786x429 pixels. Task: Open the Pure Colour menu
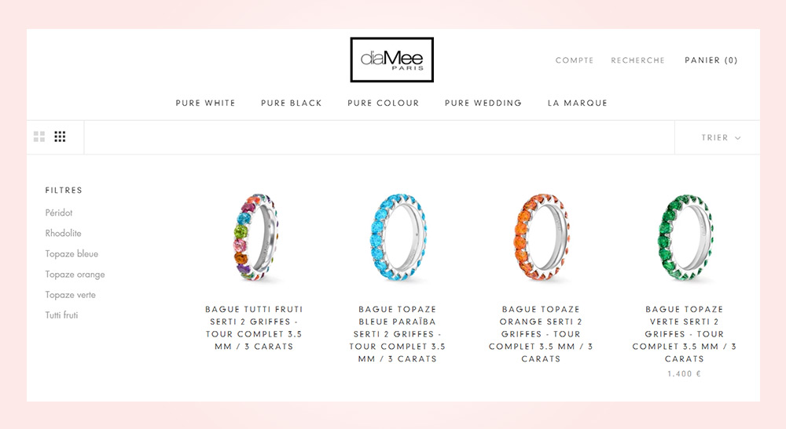click(x=384, y=103)
